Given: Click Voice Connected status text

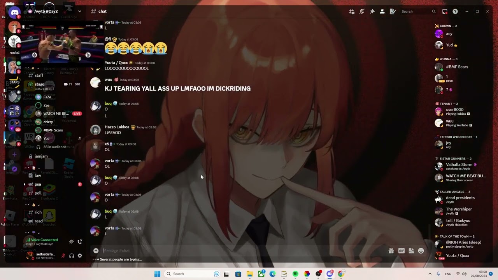Looking at the screenshot, I should point(44,240).
